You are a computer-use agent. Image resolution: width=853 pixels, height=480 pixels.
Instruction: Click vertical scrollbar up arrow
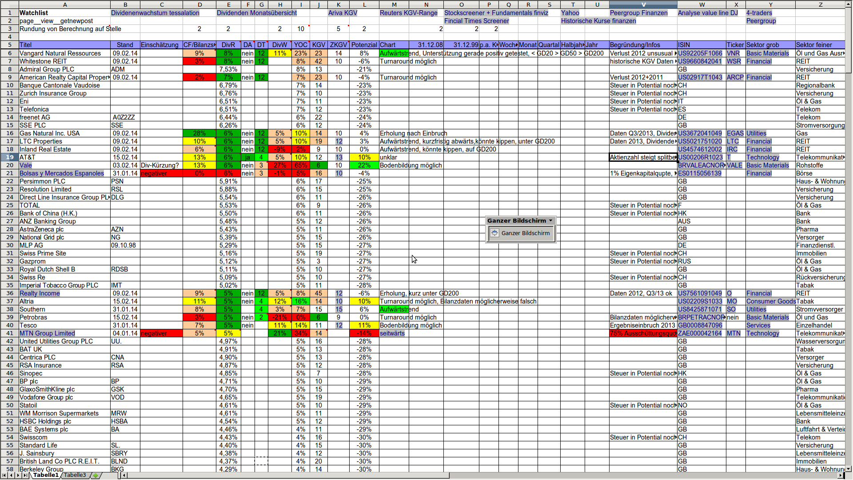pos(849,4)
